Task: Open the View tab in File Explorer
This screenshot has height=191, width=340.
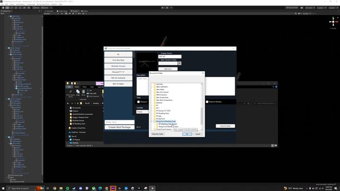Action: pos(92,87)
